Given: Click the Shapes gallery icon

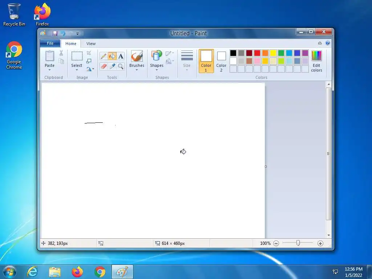Looking at the screenshot, I should click(156, 56).
